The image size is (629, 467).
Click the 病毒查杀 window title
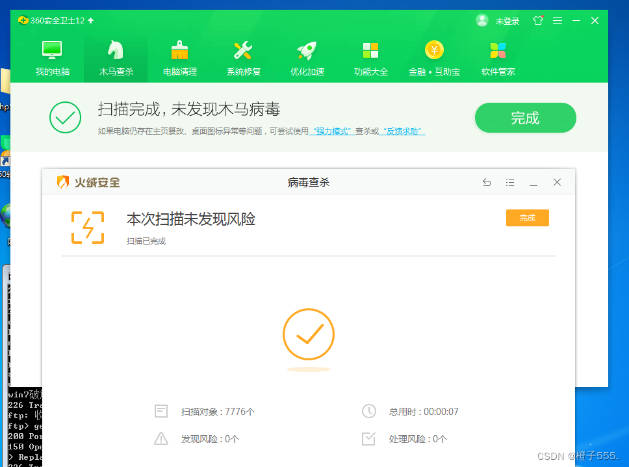(309, 183)
